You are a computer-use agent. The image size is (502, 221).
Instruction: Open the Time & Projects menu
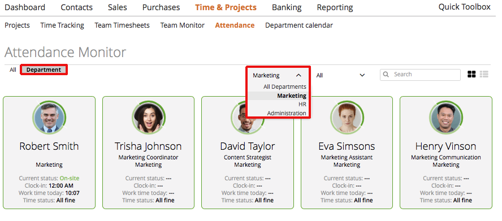click(226, 7)
